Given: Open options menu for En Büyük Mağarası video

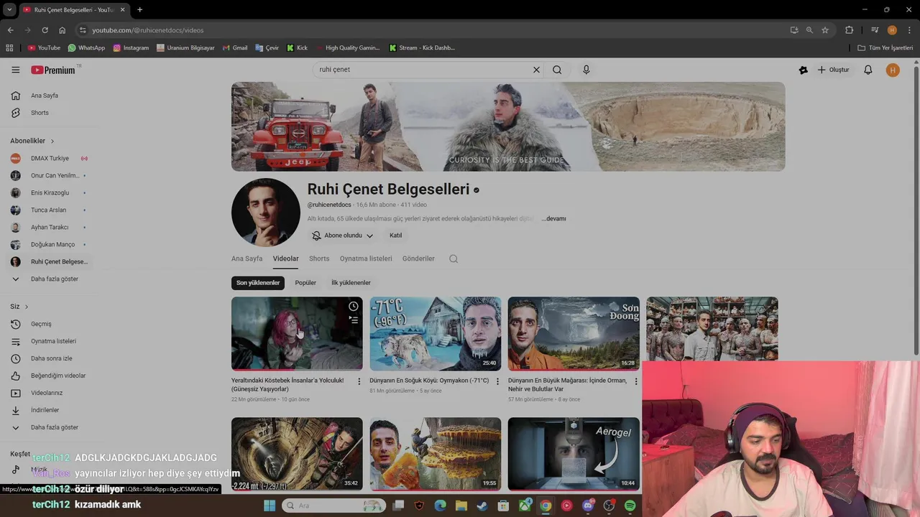Looking at the screenshot, I should point(635,381).
